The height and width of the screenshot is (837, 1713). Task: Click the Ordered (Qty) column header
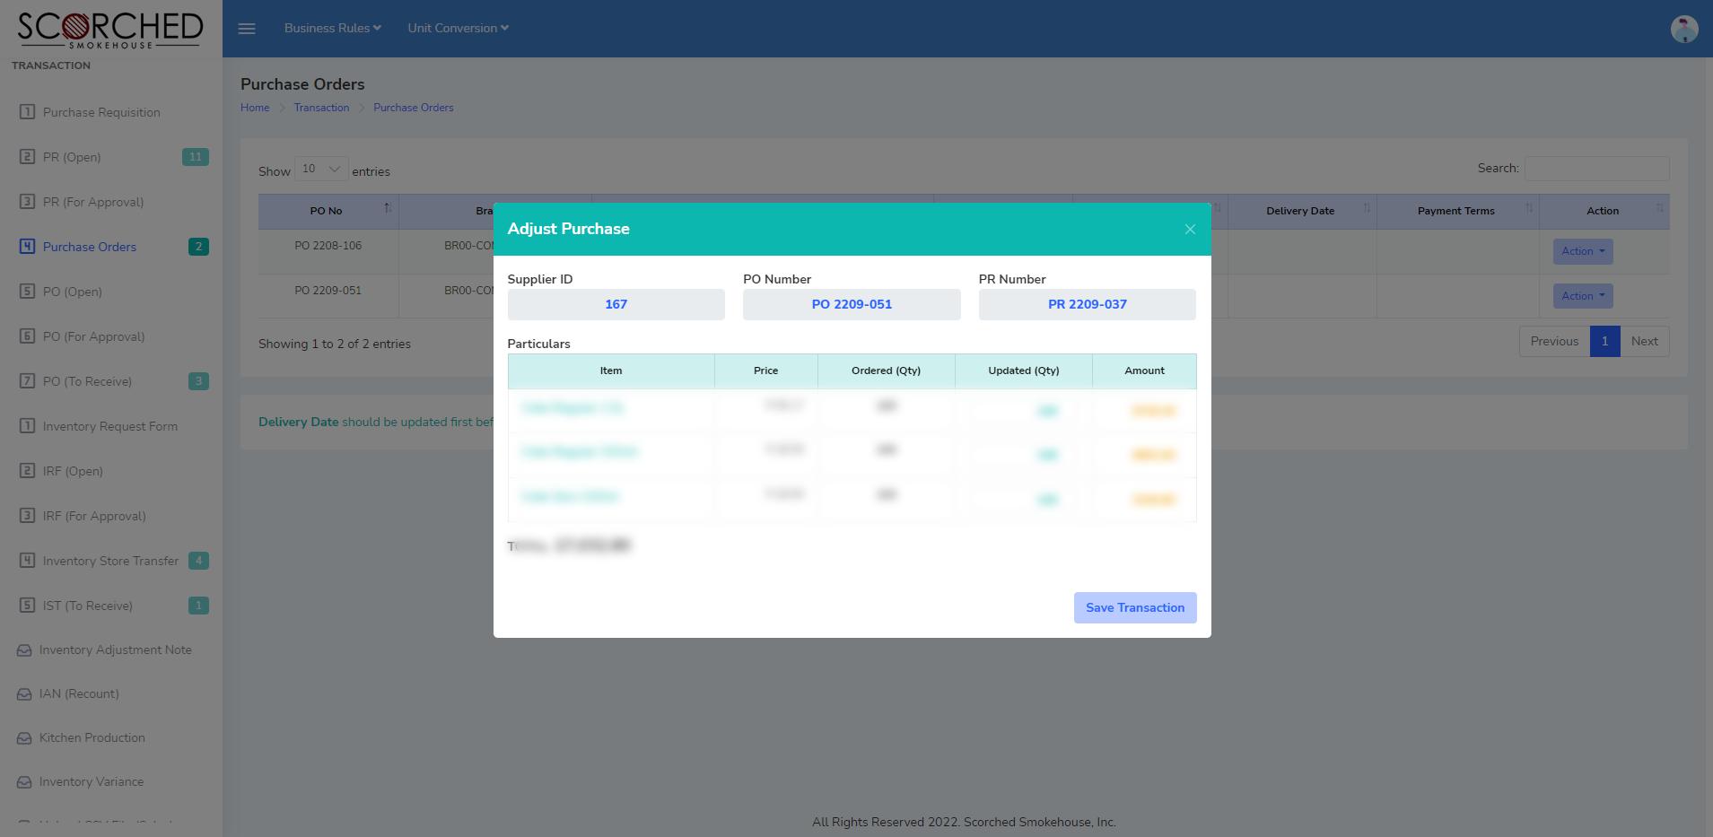[887, 371]
